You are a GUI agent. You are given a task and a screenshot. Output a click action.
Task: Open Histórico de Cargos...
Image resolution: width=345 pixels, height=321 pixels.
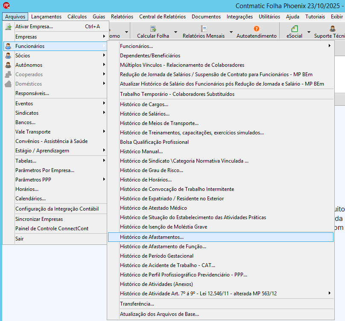pos(221,104)
